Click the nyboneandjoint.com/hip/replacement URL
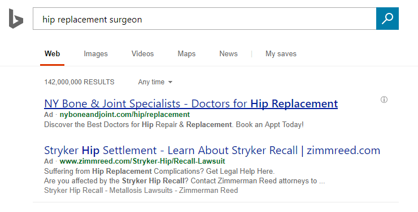418x212 pixels. tap(125, 115)
